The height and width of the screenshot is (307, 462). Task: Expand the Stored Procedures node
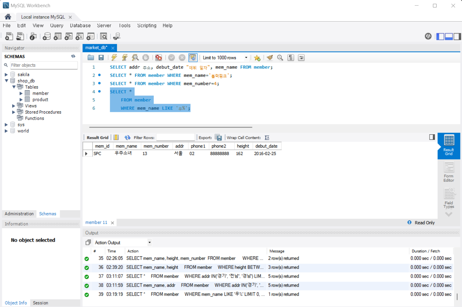[13, 112]
